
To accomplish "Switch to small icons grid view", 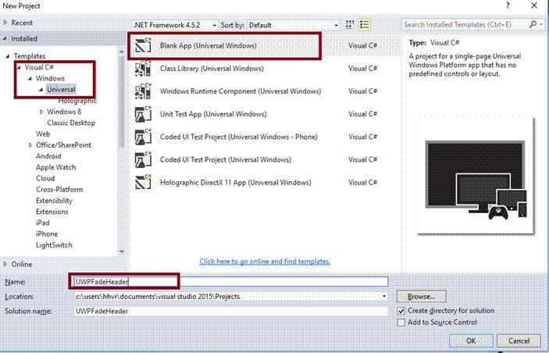I will coord(350,24).
